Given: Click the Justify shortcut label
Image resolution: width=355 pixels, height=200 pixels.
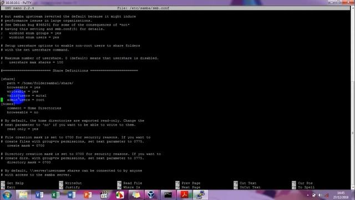Looking at the screenshot, I should click(73, 187).
